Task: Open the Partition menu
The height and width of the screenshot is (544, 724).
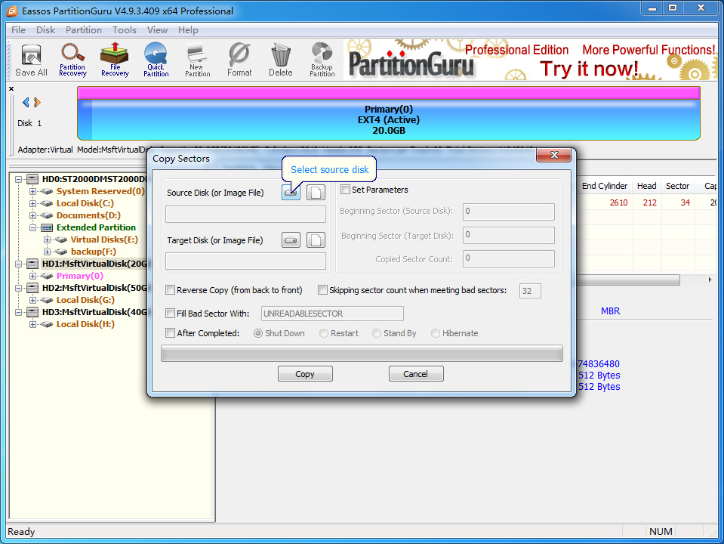Action: pyautogui.click(x=84, y=30)
